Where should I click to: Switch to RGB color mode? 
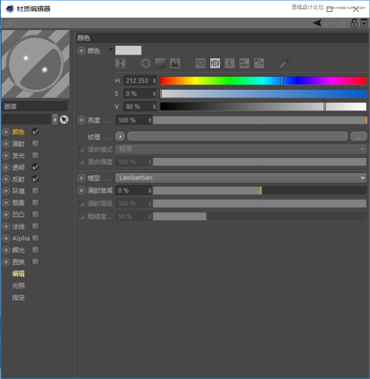(200, 63)
